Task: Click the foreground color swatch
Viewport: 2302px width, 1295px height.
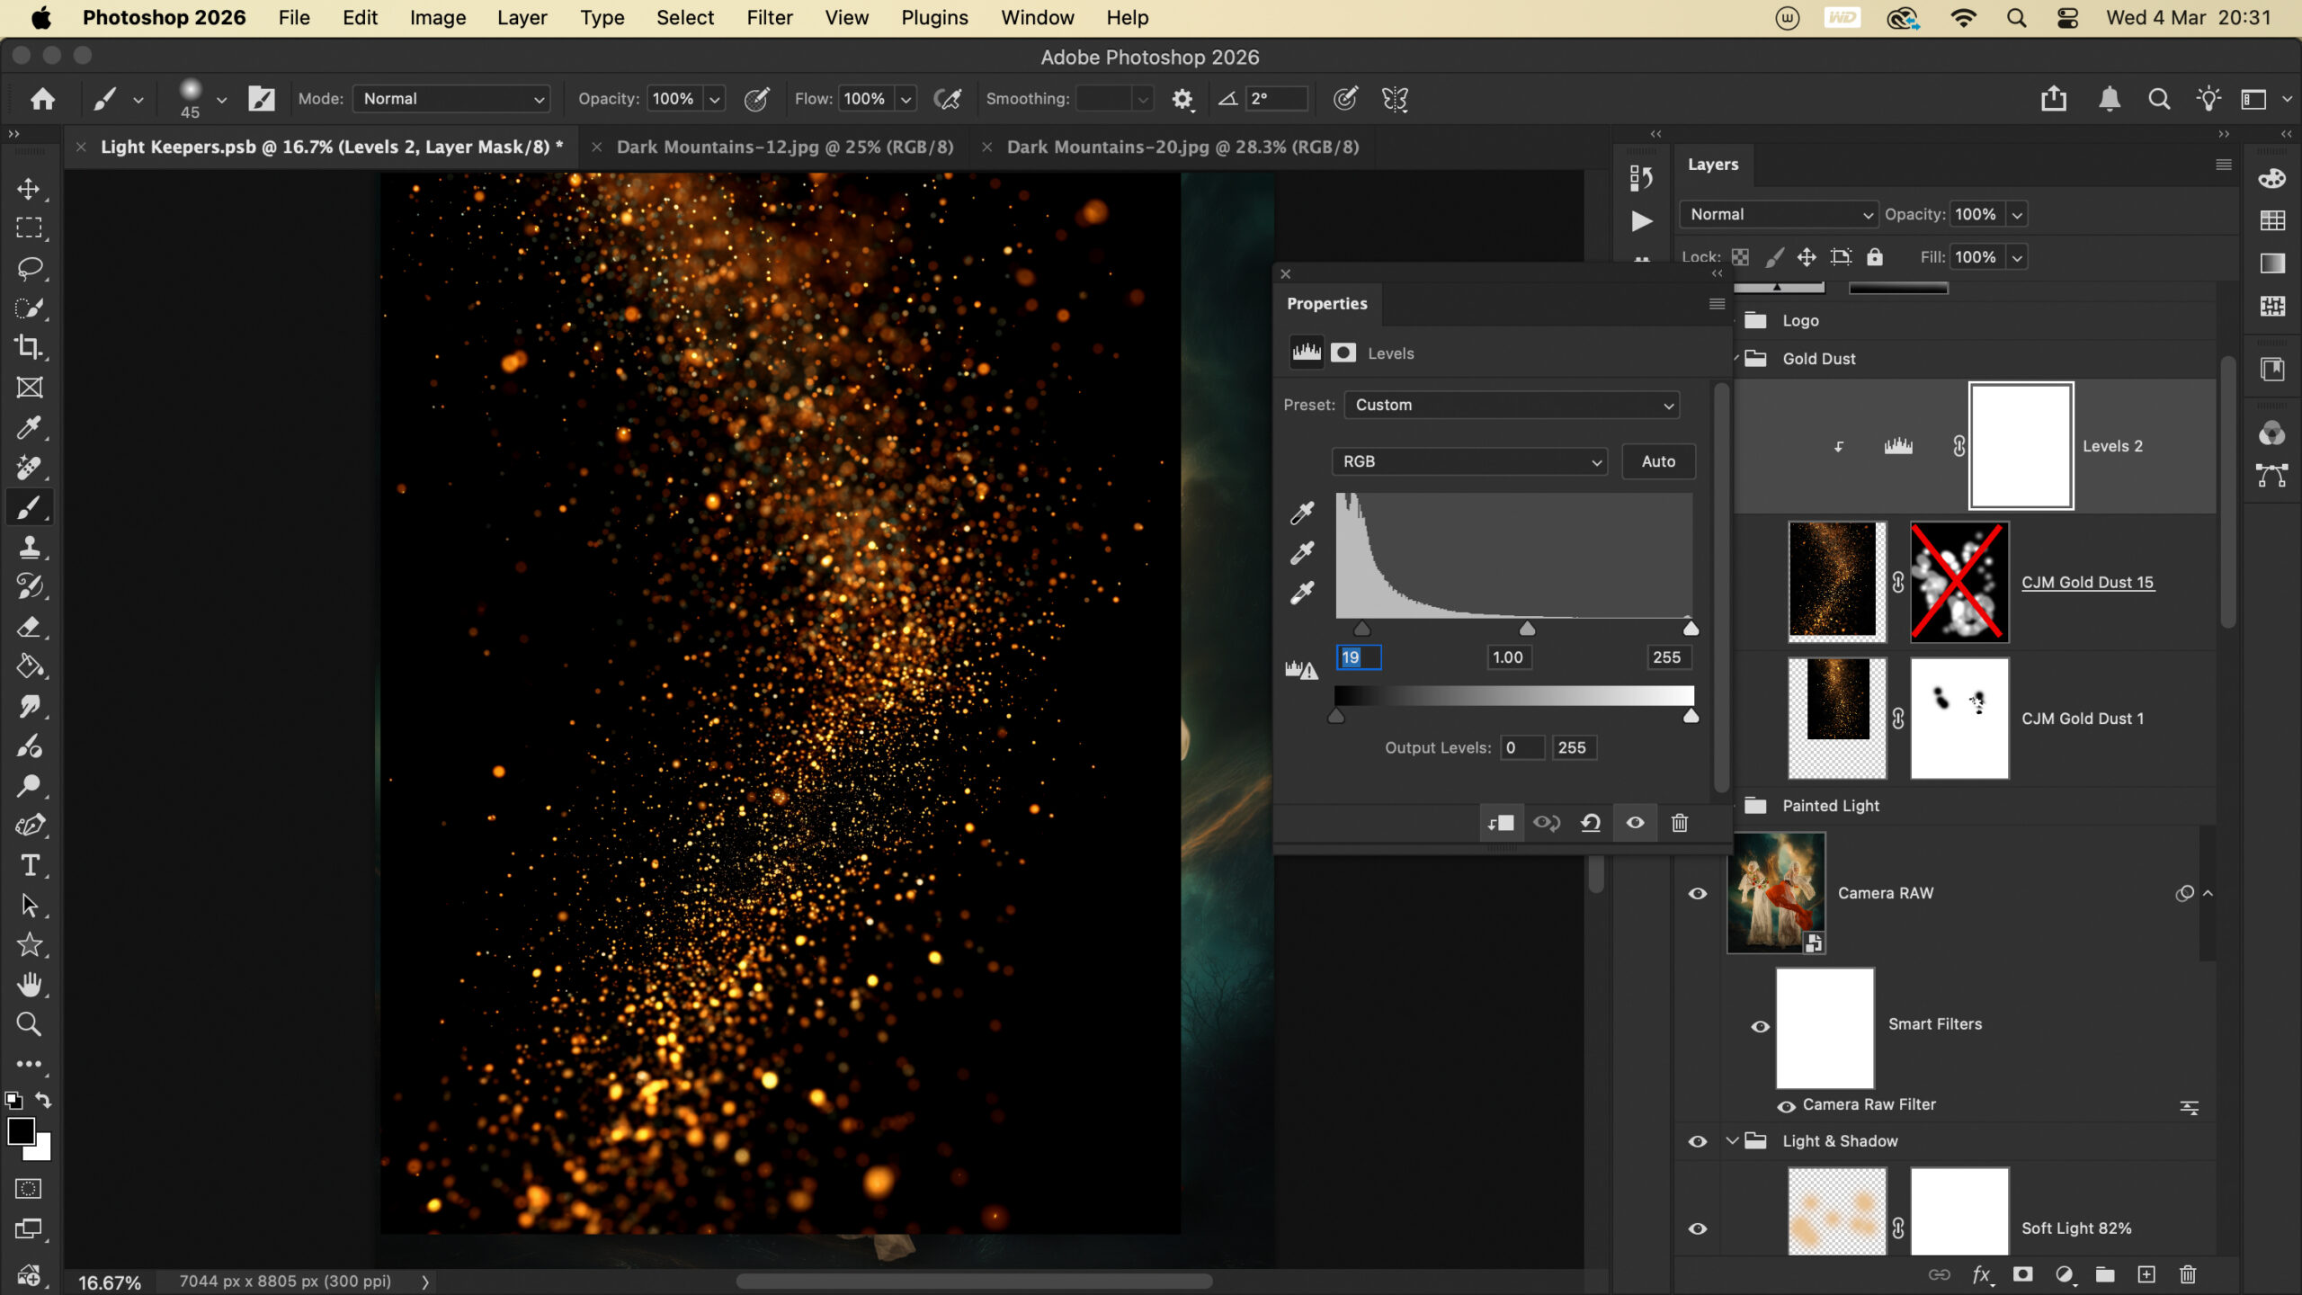Action: tap(20, 1131)
